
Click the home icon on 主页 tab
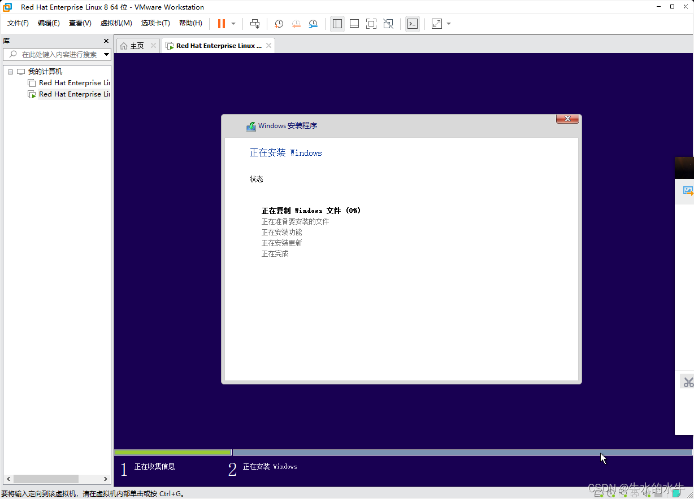tap(124, 46)
